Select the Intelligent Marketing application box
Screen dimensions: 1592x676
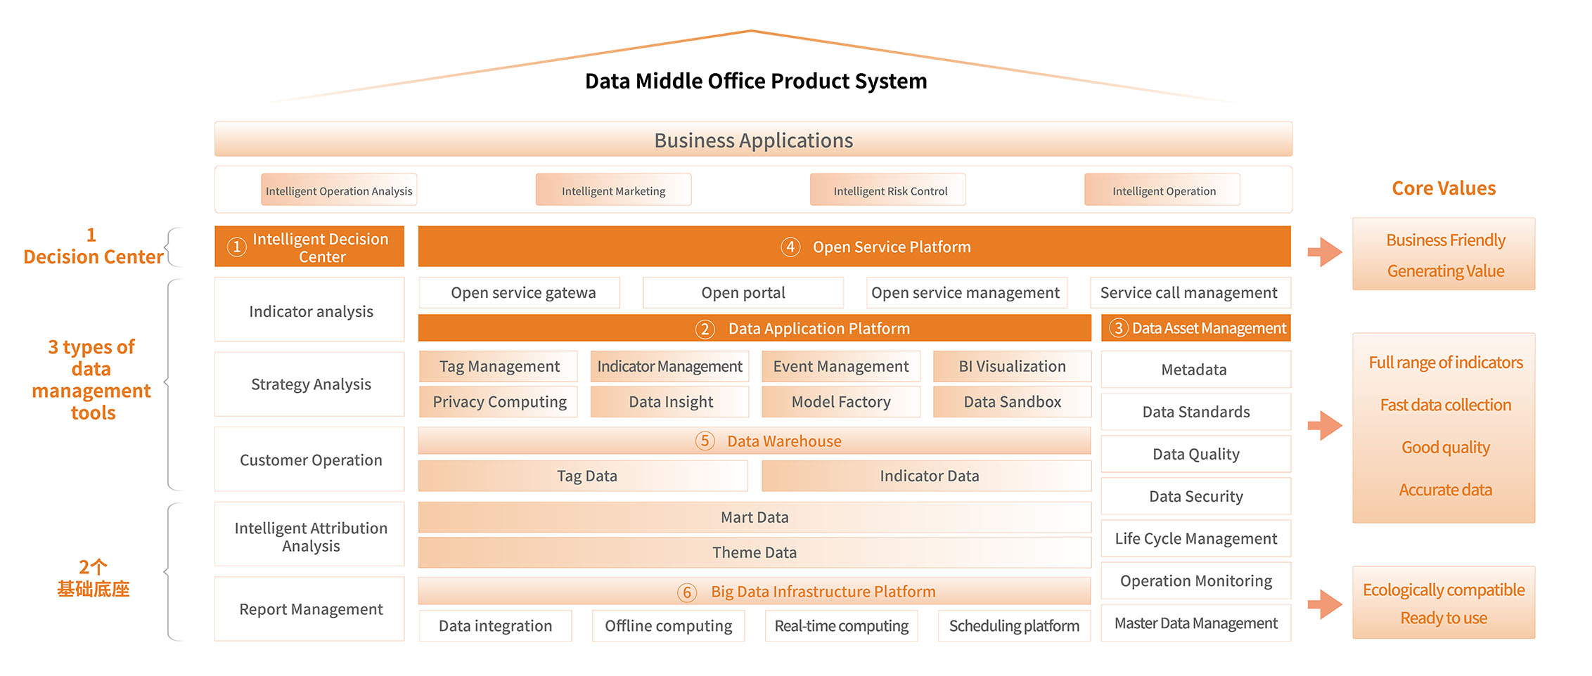pos(613,190)
